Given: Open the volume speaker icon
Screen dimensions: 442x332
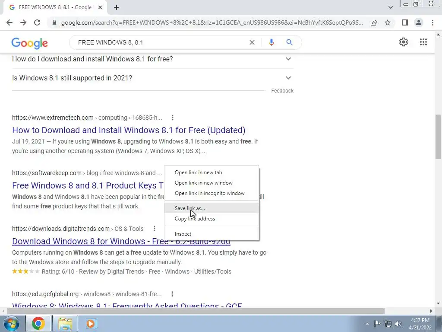Looking at the screenshot, I should coord(398,323).
